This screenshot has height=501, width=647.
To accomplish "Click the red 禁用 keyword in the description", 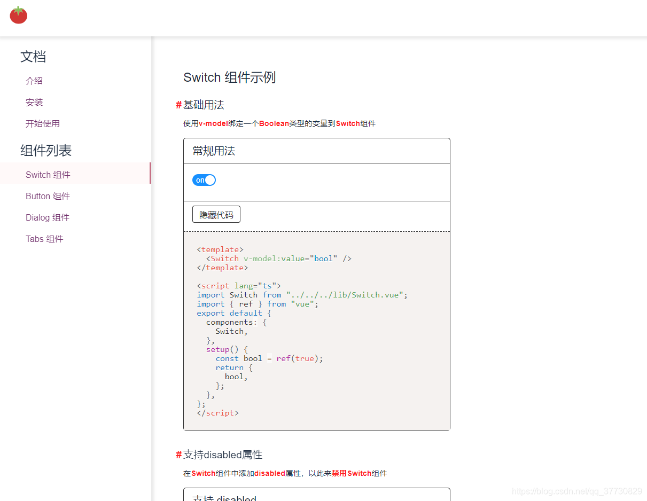I will click(339, 473).
